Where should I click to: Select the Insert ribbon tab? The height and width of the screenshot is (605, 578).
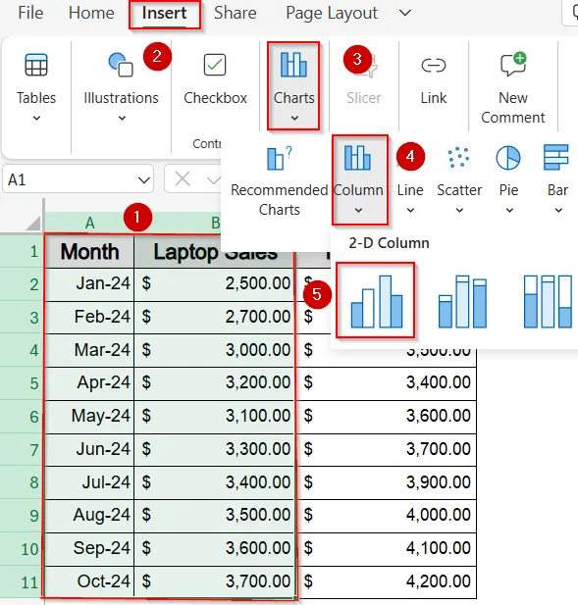click(x=165, y=13)
